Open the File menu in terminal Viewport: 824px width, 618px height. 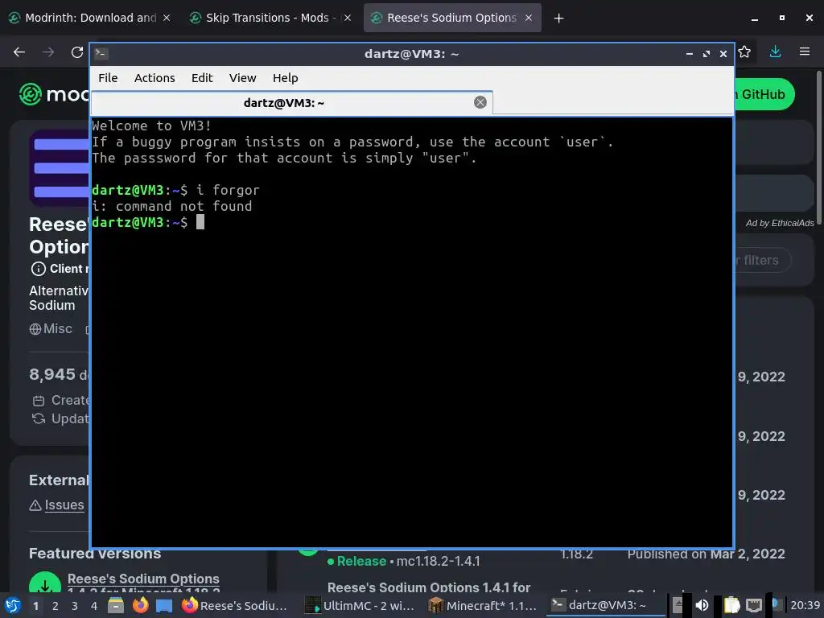point(108,78)
